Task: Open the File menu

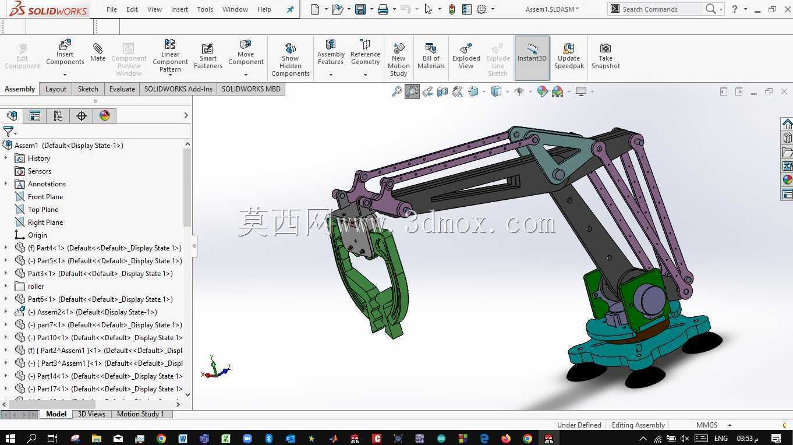Action: pyautogui.click(x=112, y=9)
